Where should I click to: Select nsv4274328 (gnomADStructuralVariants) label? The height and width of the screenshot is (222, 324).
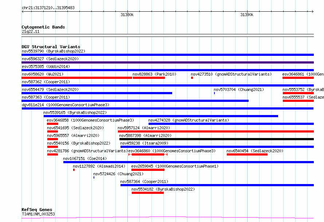pos(189,120)
